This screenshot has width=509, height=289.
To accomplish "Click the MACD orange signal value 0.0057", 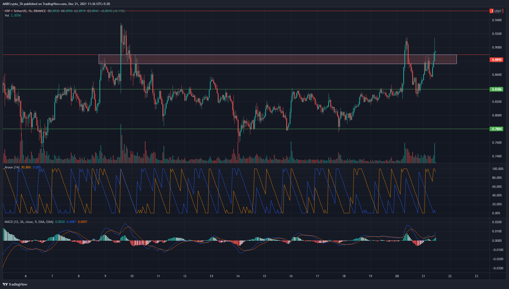I will (83, 222).
